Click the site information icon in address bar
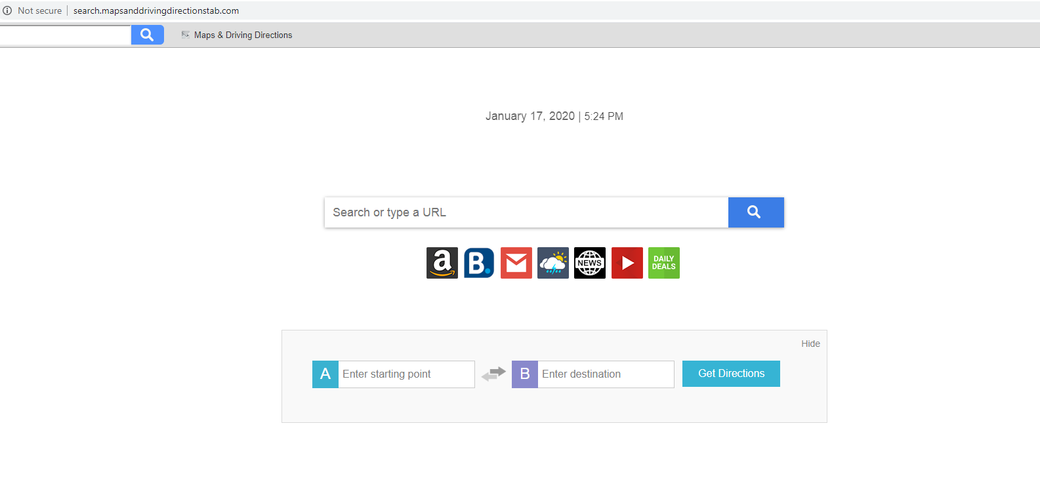The image size is (1040, 497). (7, 10)
